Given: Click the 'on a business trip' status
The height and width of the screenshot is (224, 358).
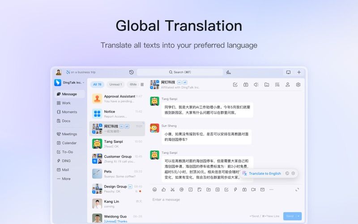Looking at the screenshot, I should click(x=81, y=72).
